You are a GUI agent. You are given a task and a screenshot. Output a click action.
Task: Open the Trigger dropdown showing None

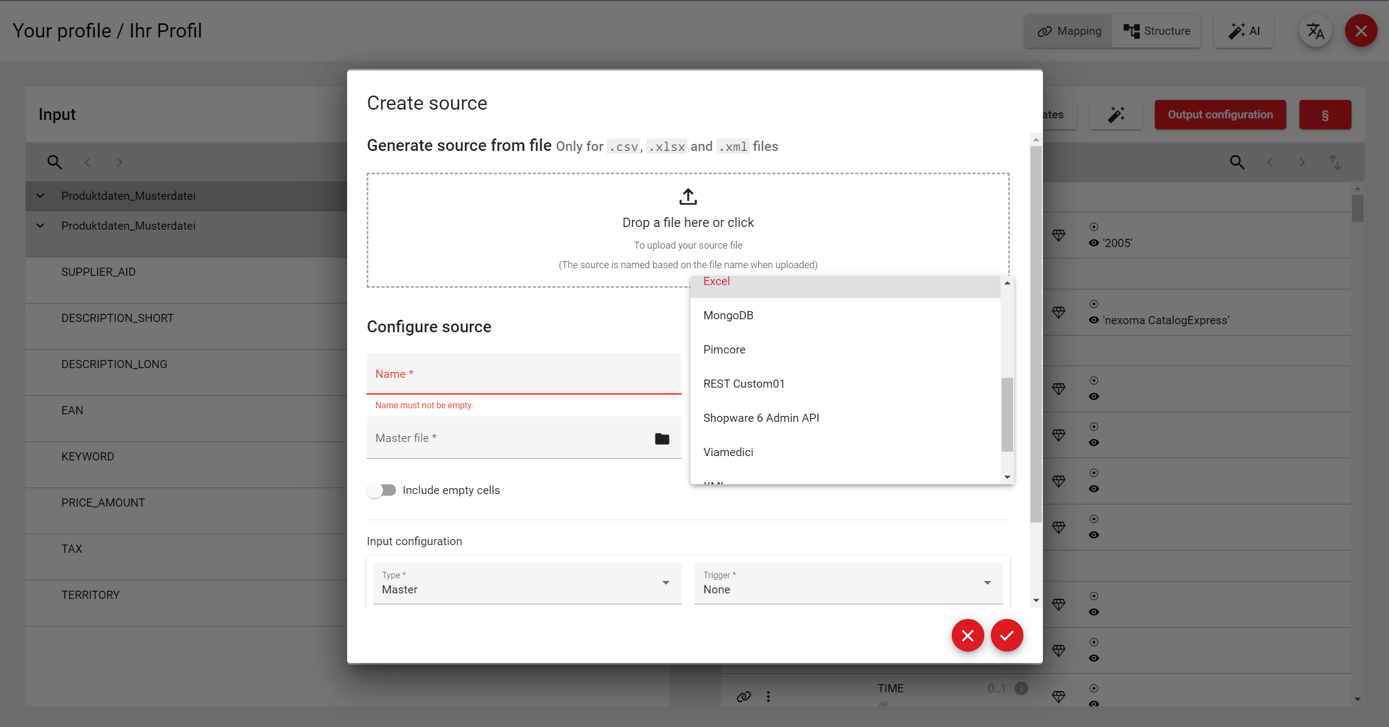(847, 583)
